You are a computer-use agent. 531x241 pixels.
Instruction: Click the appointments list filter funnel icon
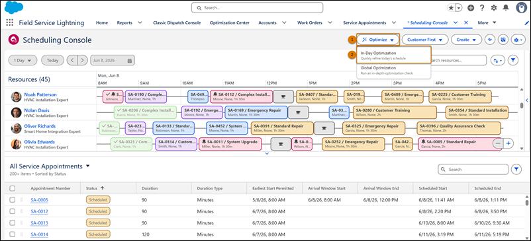coord(516,170)
